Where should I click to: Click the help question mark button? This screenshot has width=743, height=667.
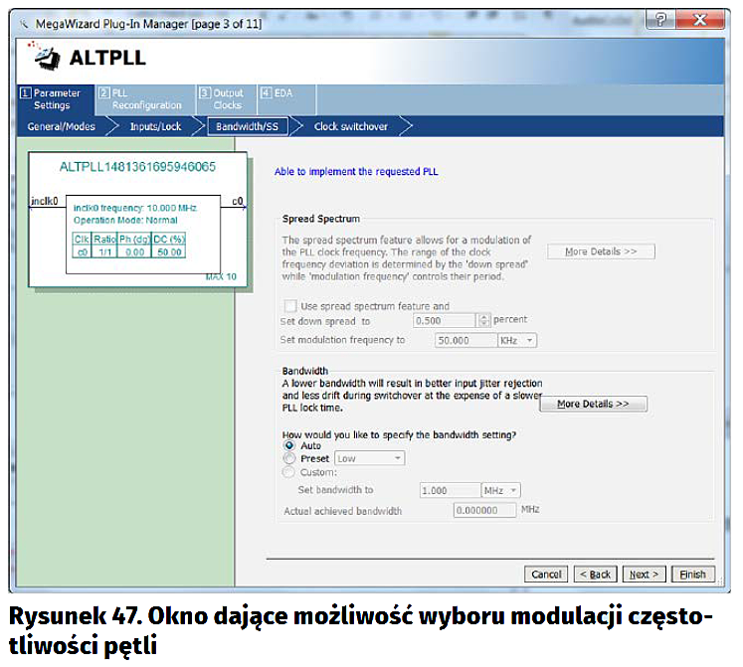657,20
